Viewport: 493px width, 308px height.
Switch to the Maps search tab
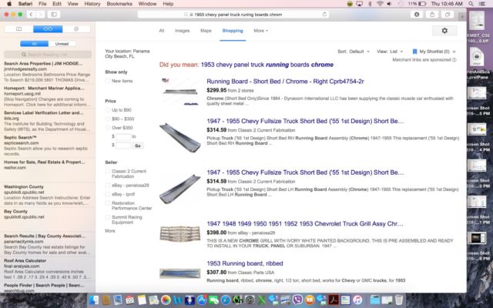206,31
